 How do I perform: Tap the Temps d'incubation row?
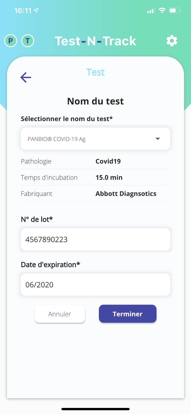pyautogui.click(x=95, y=177)
